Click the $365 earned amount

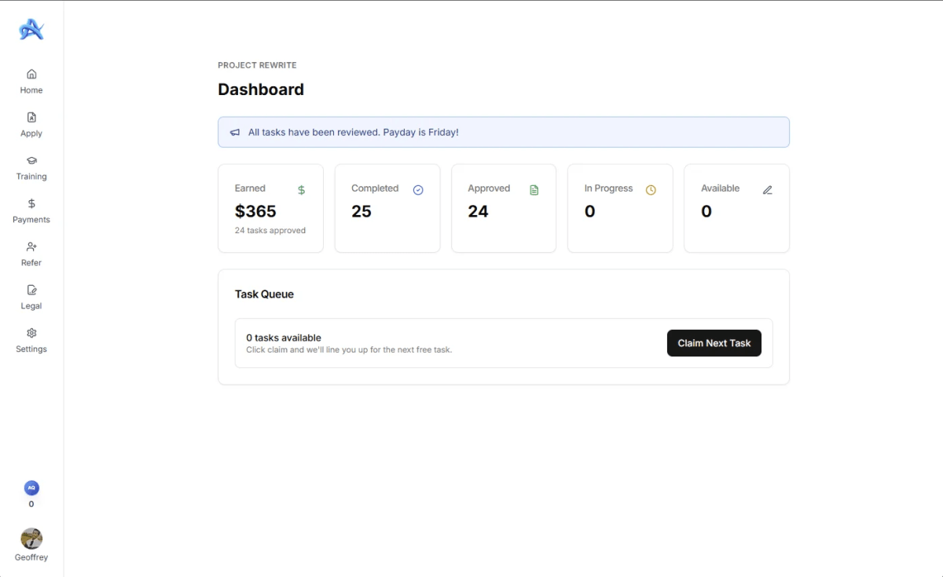255,211
